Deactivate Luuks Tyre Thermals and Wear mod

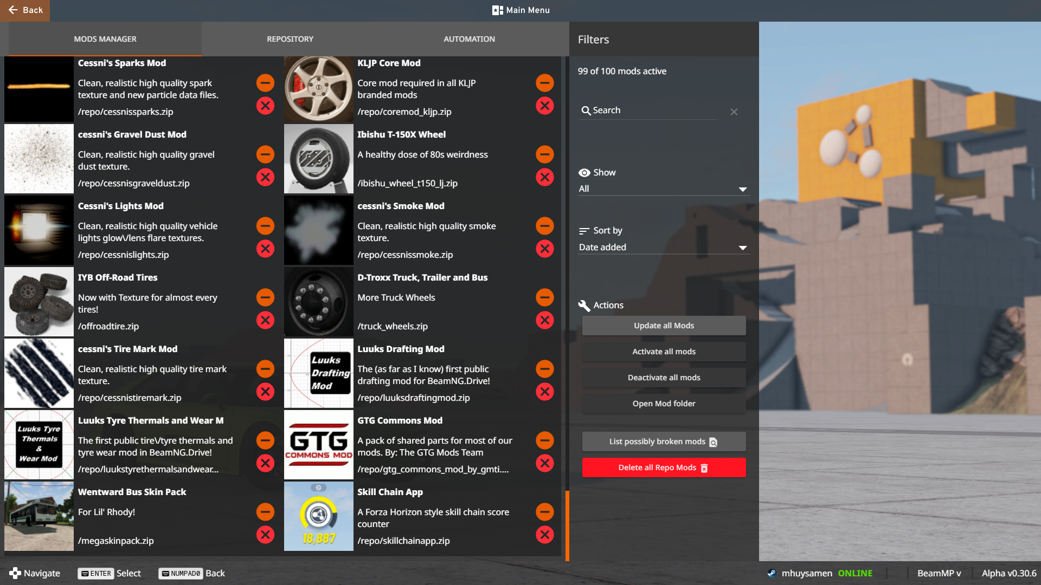coord(265,440)
